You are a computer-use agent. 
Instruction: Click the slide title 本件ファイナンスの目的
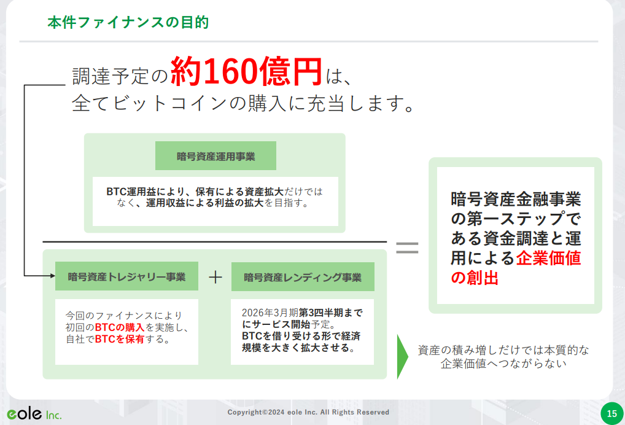[128, 23]
